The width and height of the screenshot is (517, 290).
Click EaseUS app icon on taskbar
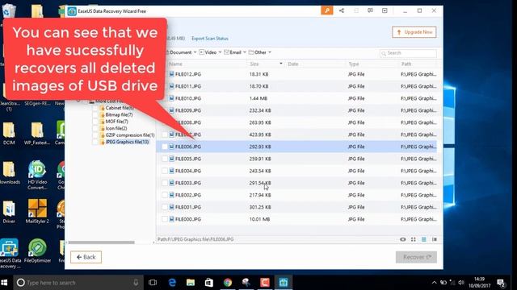284,283
